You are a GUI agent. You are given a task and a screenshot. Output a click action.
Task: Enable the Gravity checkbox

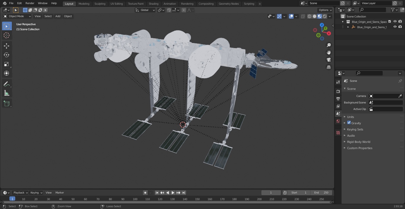tap(349, 123)
